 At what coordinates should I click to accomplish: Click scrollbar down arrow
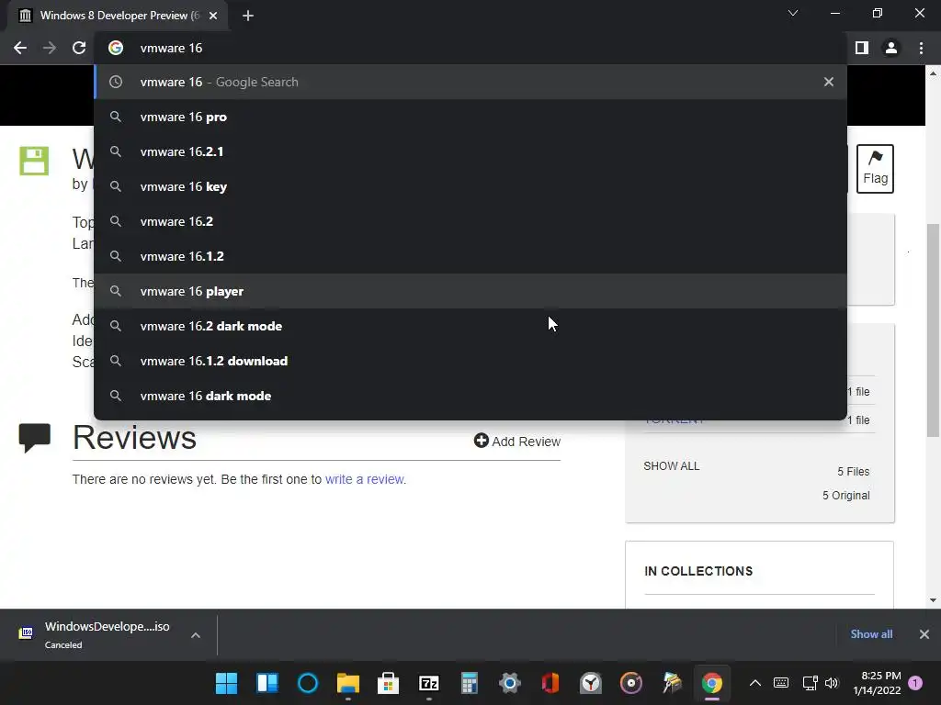tap(933, 600)
